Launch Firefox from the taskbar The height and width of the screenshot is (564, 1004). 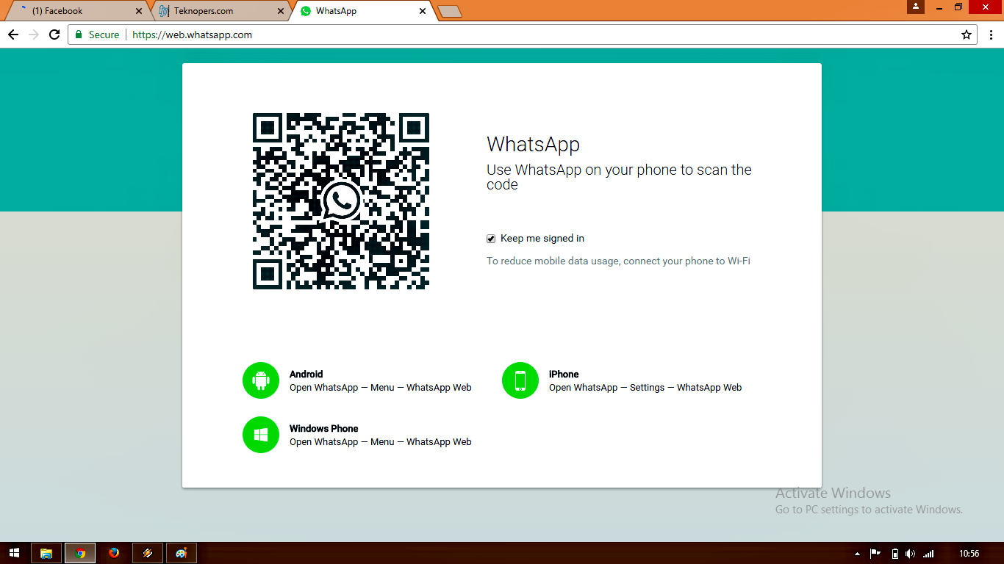click(x=114, y=553)
